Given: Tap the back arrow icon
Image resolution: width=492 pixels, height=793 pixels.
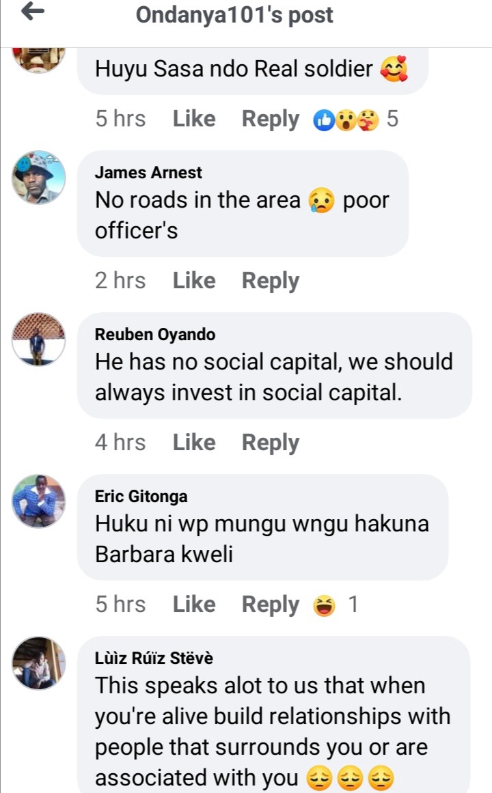Looking at the screenshot, I should (33, 12).
